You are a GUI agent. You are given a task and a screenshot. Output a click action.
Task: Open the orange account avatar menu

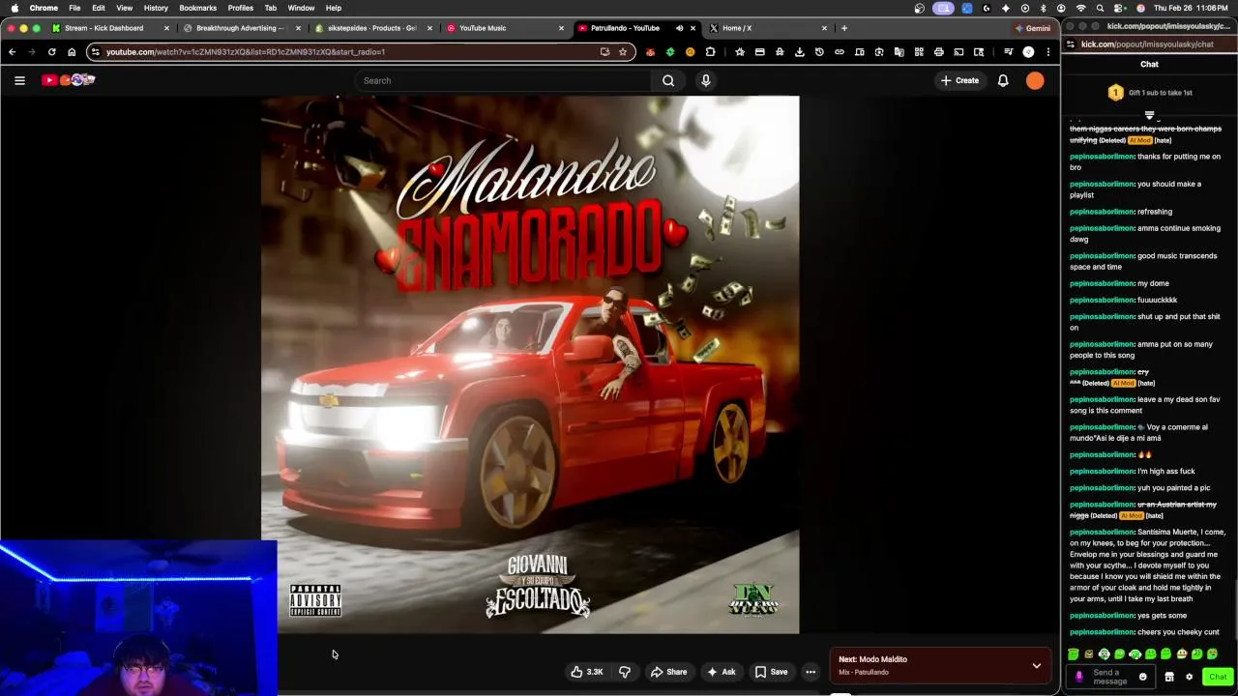[x=1035, y=80]
